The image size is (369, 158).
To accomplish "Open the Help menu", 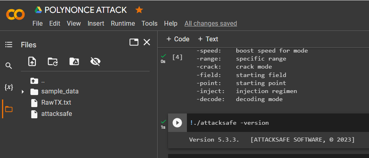I will [x=170, y=24].
